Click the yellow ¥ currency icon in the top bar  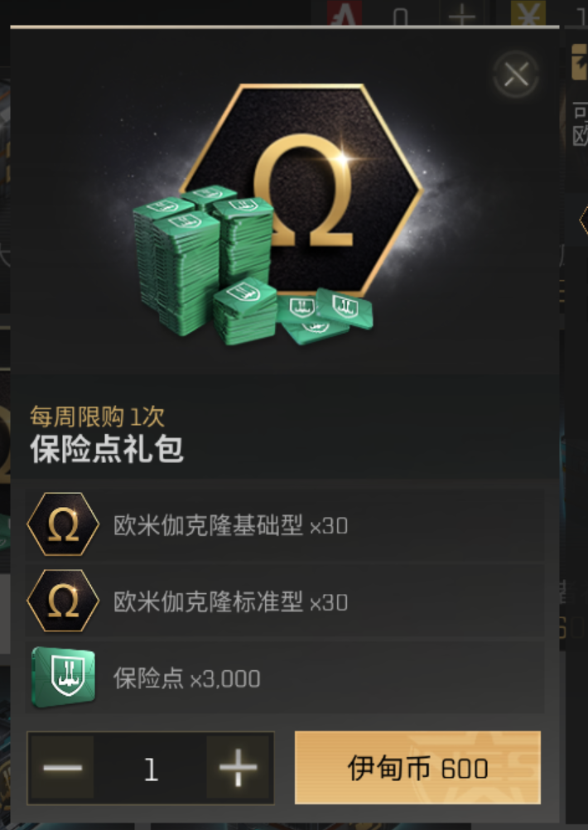click(528, 12)
